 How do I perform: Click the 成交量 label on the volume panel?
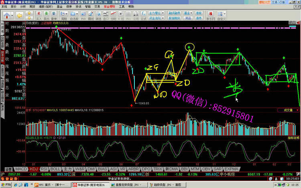click(287, 109)
